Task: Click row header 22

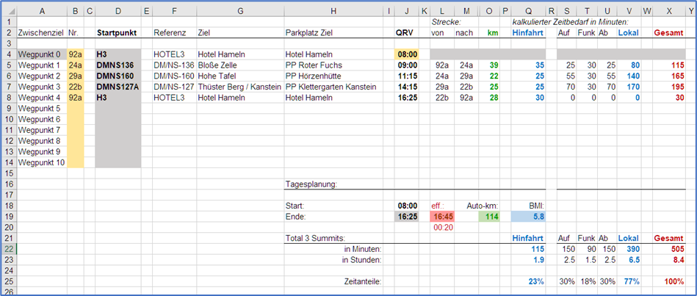Action: (x=7, y=249)
